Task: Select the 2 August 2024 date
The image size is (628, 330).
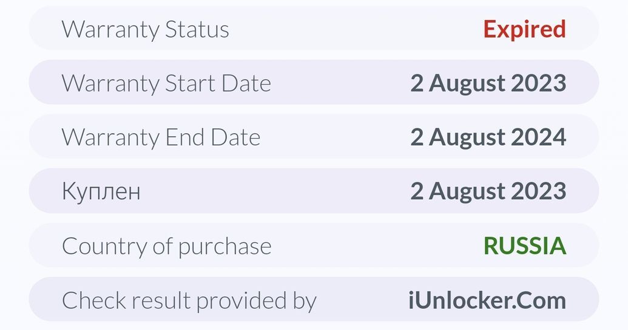Action: [x=488, y=137]
